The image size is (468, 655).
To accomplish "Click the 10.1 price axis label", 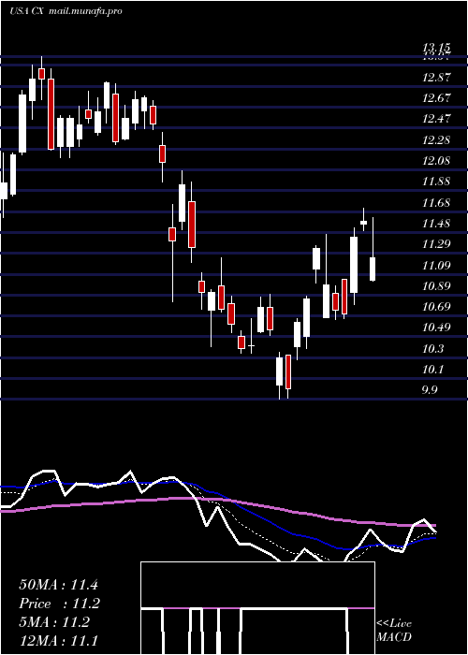I will [x=434, y=370].
